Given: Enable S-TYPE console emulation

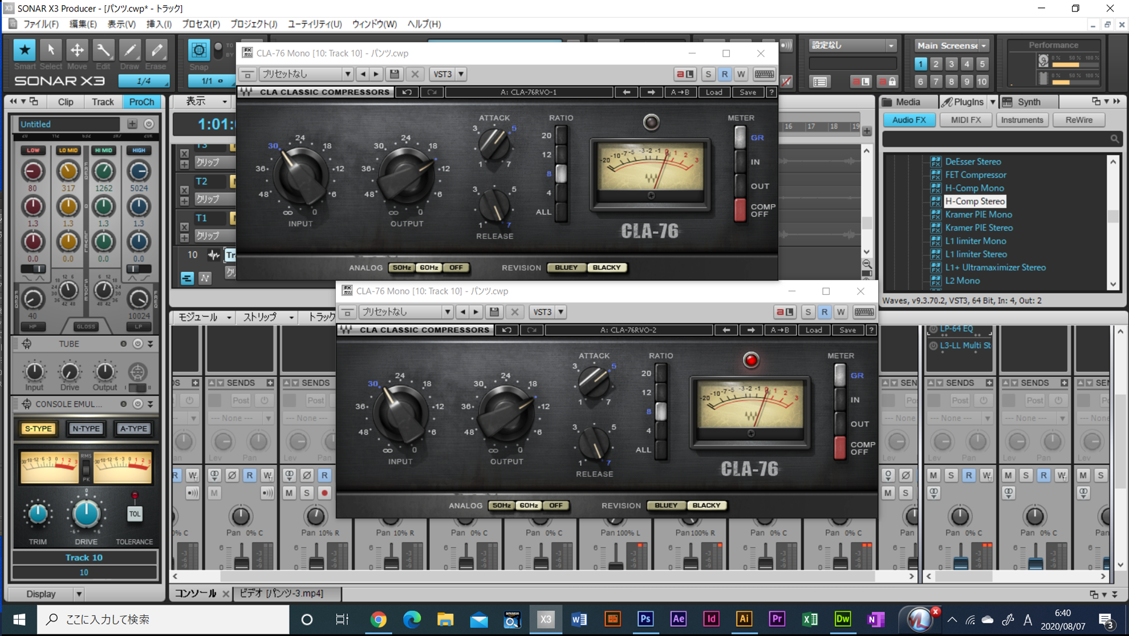Looking at the screenshot, I should [38, 428].
